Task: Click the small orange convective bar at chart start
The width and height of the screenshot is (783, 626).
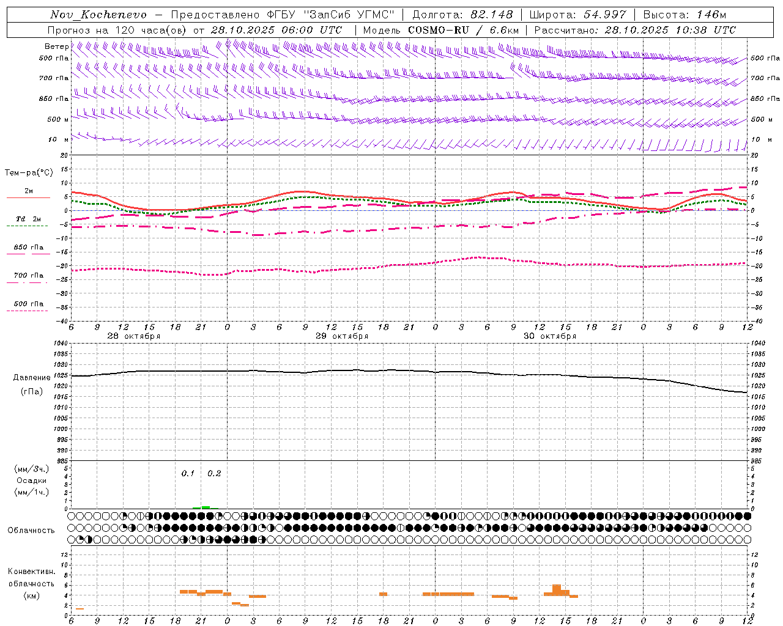Action: [x=80, y=609]
